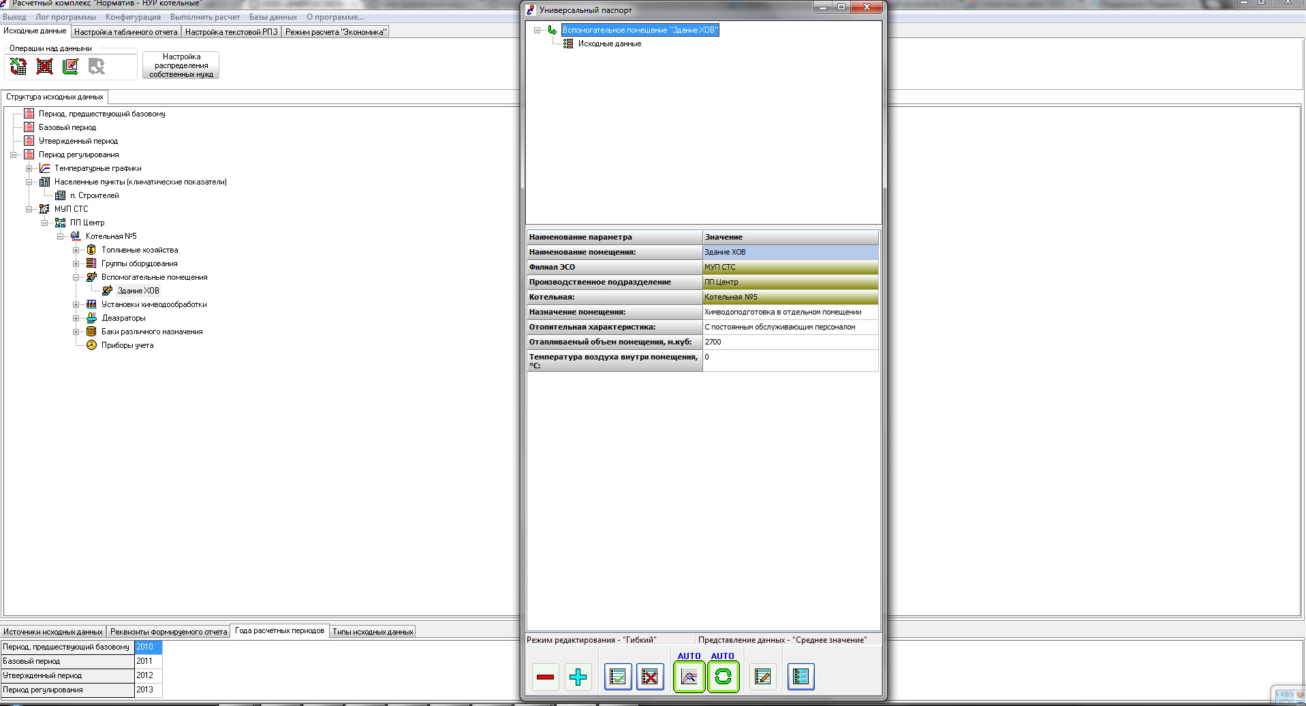Open the Конфигурация menu
This screenshot has height=706, width=1306.
click(x=133, y=17)
